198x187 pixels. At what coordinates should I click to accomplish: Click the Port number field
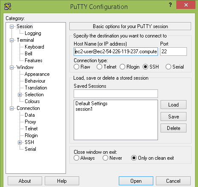173,52
